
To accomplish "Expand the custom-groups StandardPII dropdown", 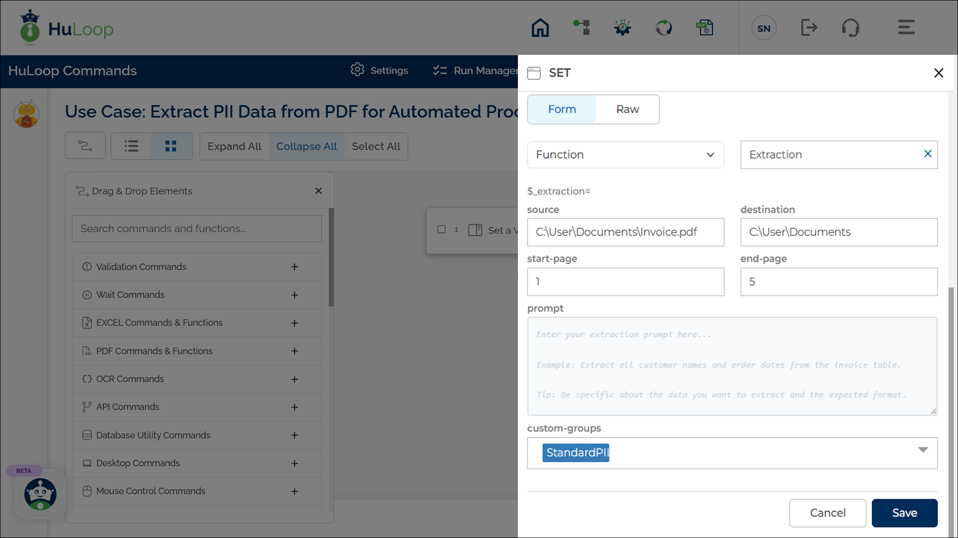I will 923,450.
